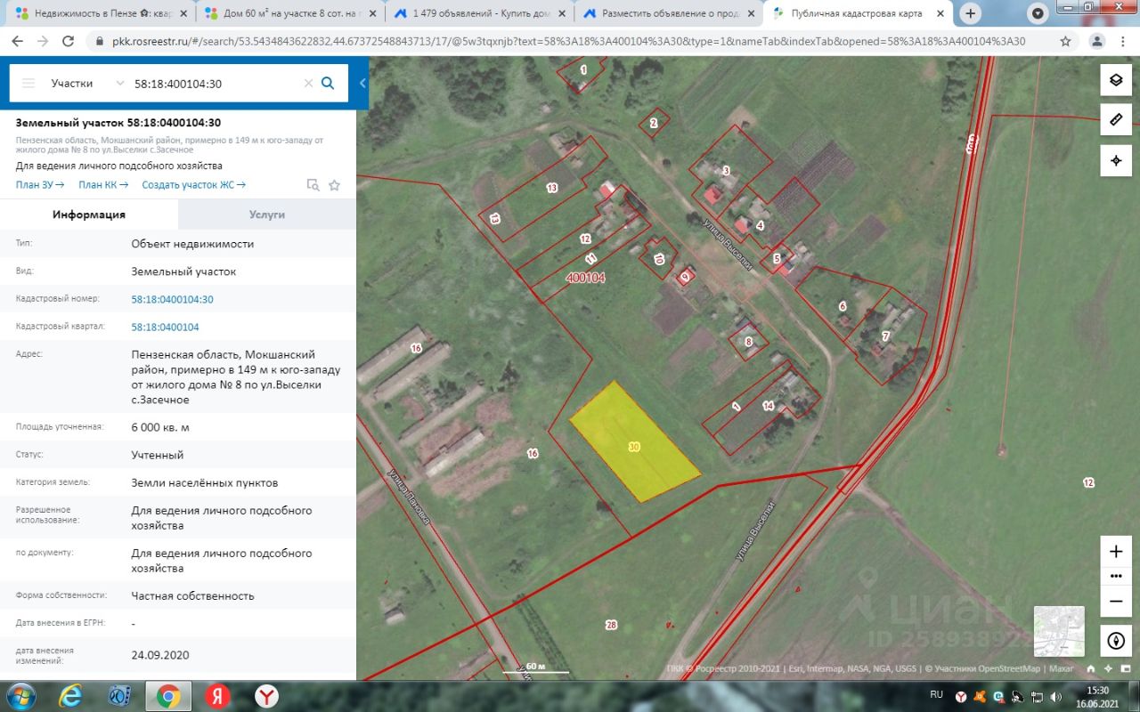Image resolution: width=1140 pixels, height=712 pixels.
Task: Open the Участки search type dropdown
Action: 87,83
